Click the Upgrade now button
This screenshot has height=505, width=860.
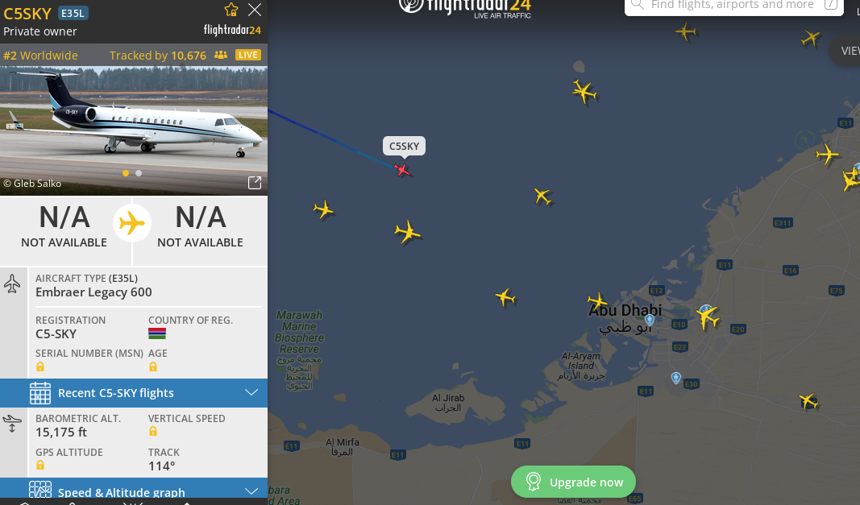click(573, 482)
